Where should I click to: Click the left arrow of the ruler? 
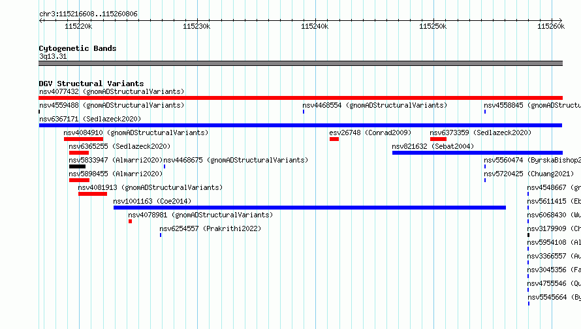(x=40, y=20)
